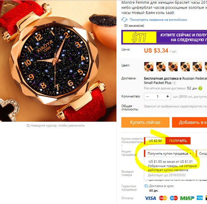
Task: Click the Maestro payment icon
Action: [174, 198]
